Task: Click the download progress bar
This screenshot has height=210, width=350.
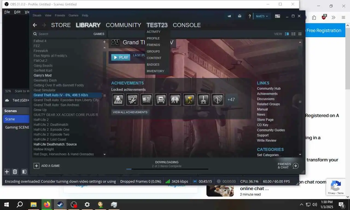Action: pyautogui.click(x=167, y=169)
